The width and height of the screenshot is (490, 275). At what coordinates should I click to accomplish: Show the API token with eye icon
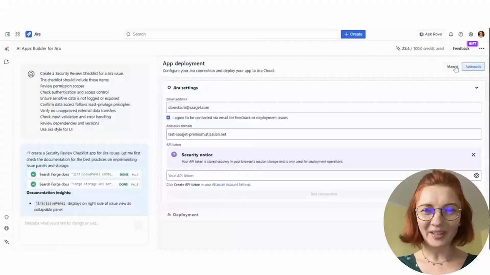[476, 176]
